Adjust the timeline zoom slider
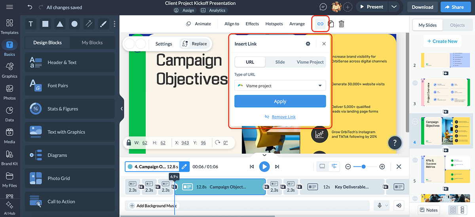The image size is (475, 217). coord(363,167)
